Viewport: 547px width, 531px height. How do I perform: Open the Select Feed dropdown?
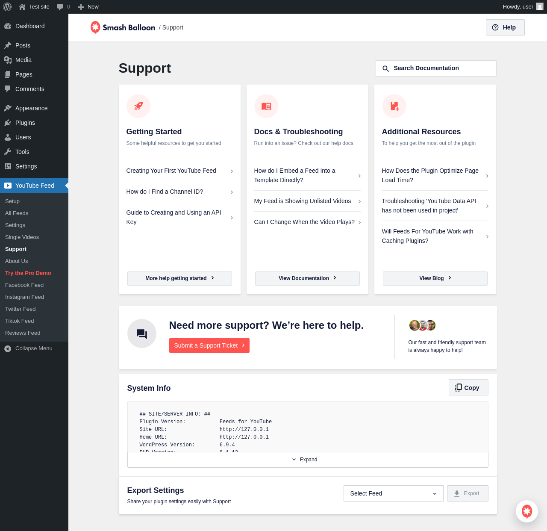point(394,493)
